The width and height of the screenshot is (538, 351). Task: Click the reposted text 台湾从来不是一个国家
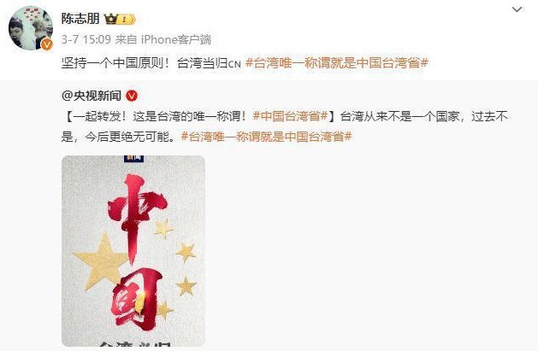tap(399, 116)
